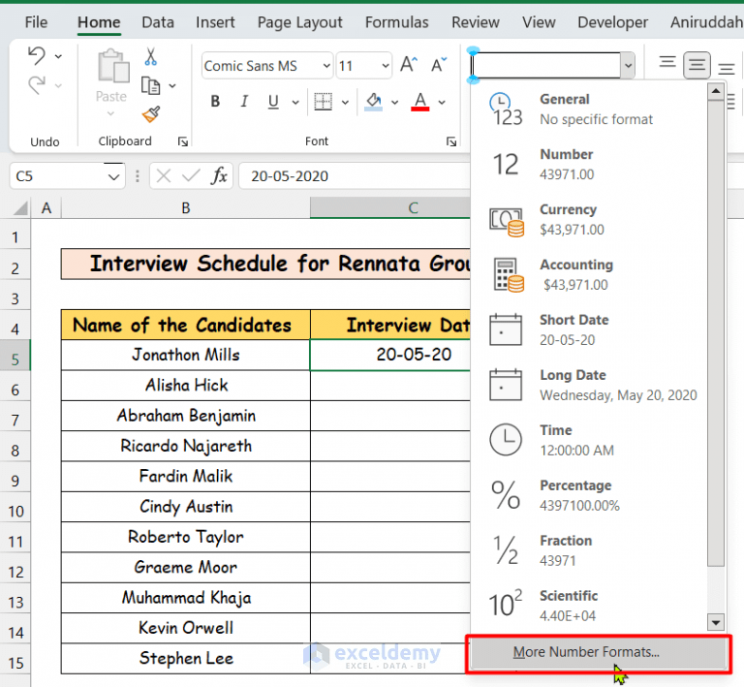Collapse the Number Format dropdown arrow
This screenshot has height=687, width=744.
pyautogui.click(x=628, y=65)
